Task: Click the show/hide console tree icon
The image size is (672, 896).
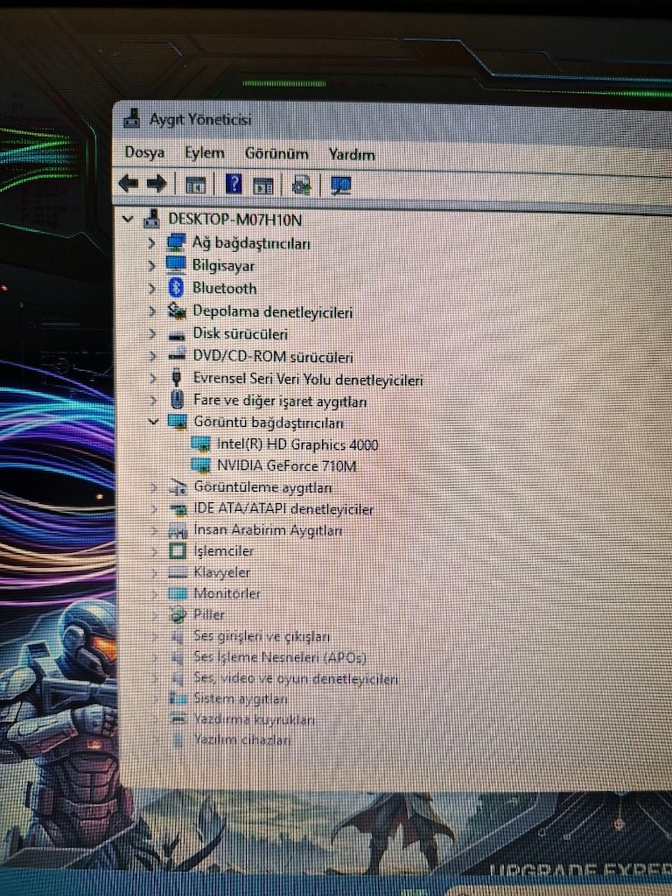Action: (x=195, y=185)
